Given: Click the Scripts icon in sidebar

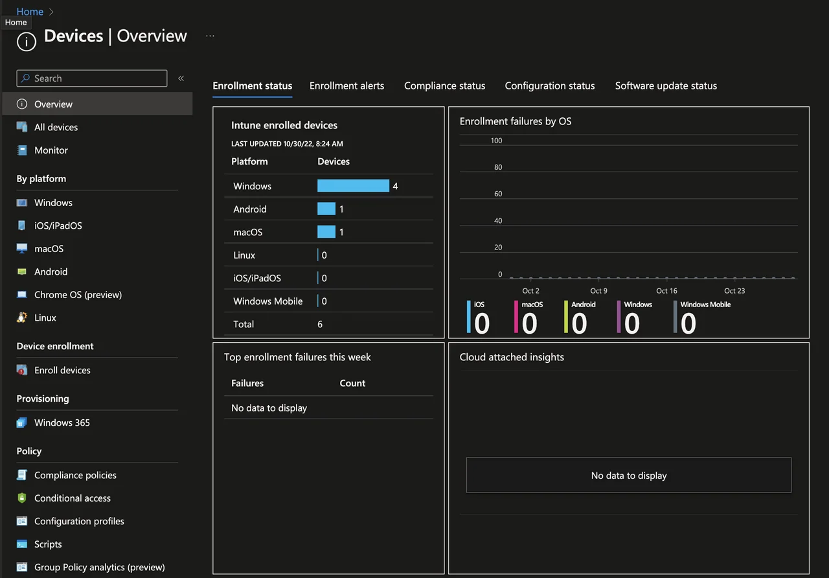Looking at the screenshot, I should pos(22,544).
